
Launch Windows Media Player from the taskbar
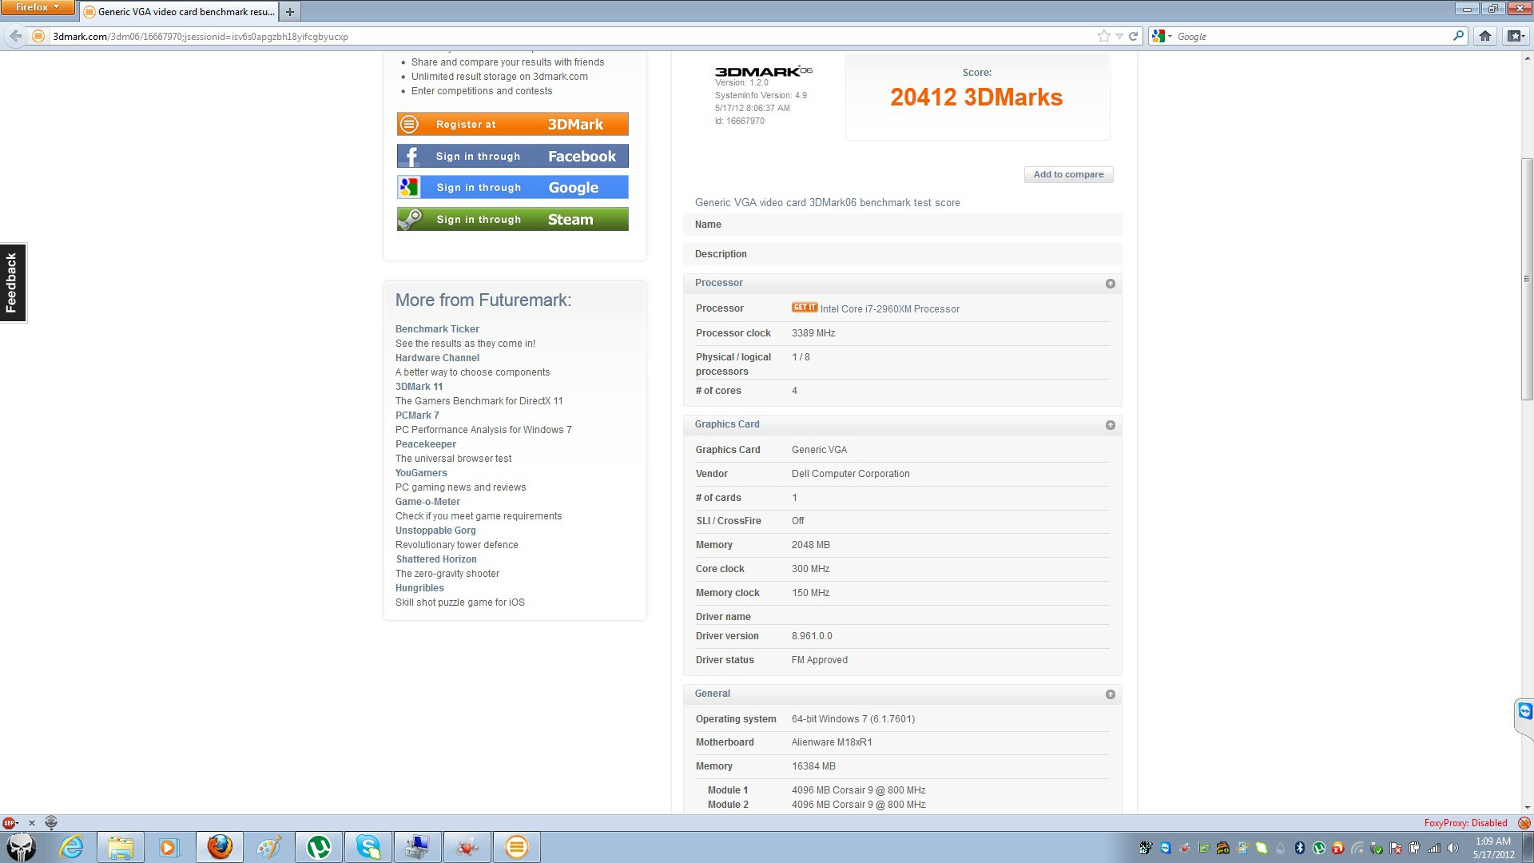coord(169,847)
